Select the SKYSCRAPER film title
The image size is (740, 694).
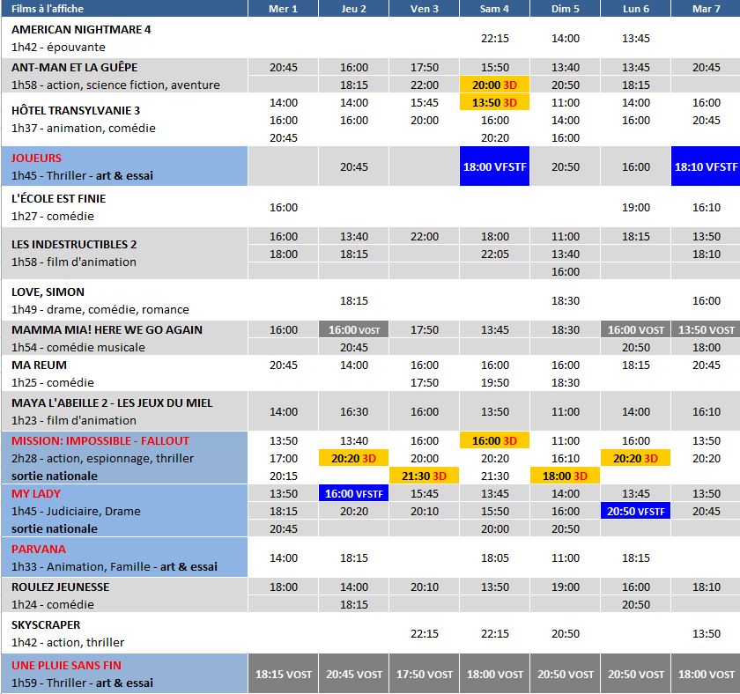(46, 624)
